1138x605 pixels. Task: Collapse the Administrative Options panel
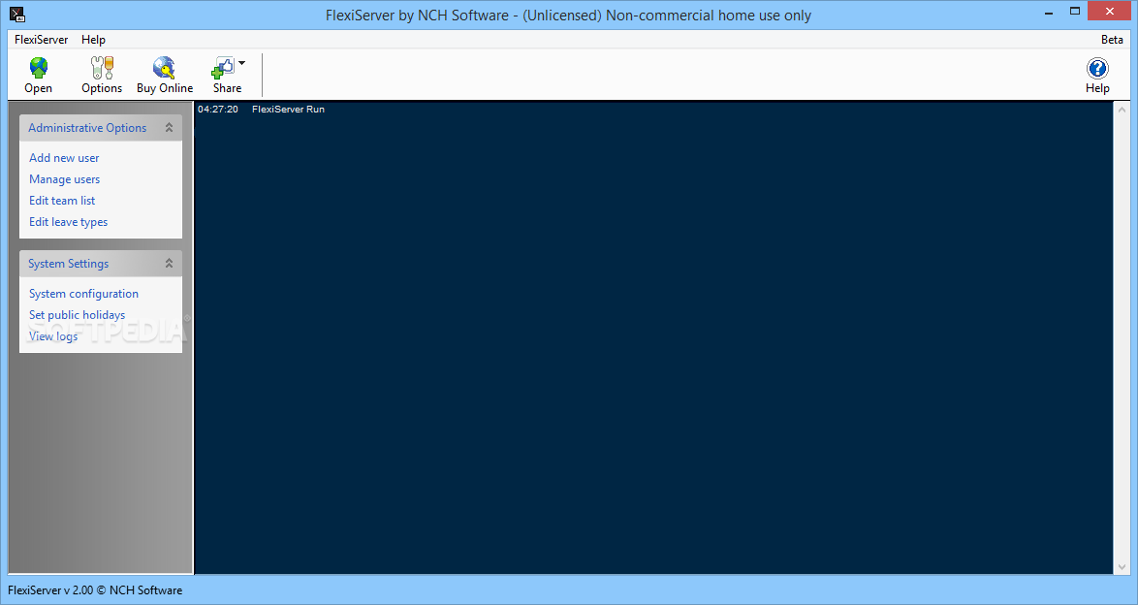click(x=169, y=128)
